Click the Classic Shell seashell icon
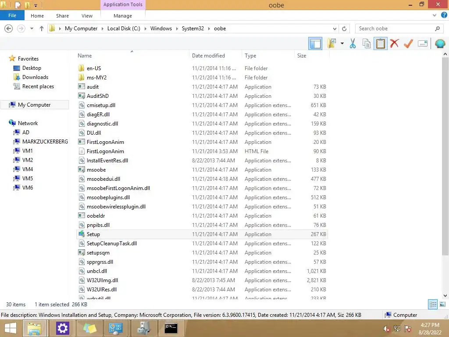449x337 pixels. point(440,43)
